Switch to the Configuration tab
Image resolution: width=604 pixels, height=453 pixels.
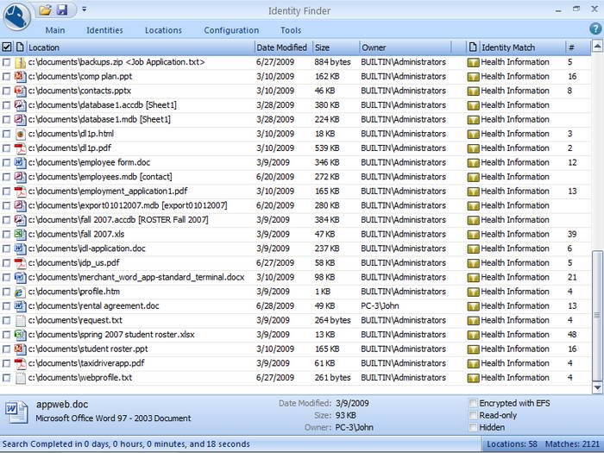231,30
